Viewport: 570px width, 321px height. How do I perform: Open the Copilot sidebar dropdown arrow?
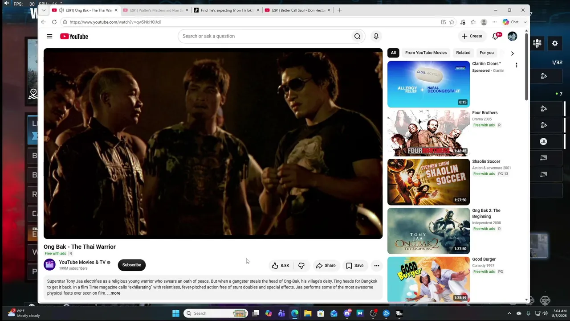(525, 22)
